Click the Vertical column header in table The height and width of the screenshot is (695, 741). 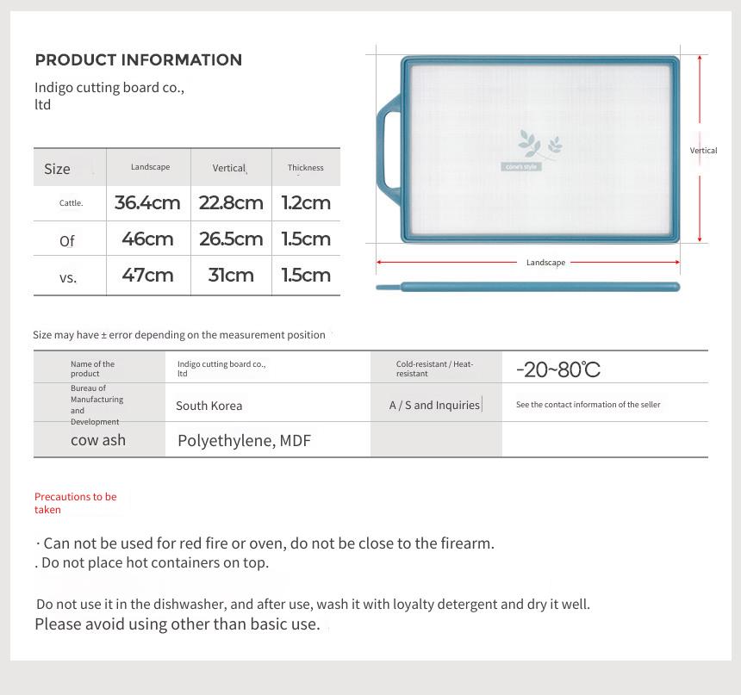[229, 168]
